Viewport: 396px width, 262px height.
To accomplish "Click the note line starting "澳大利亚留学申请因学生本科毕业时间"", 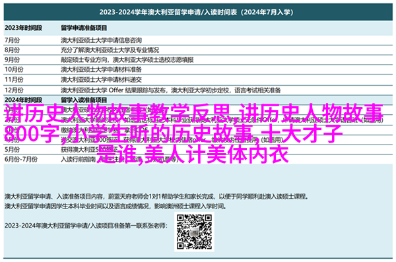I will (115, 207).
